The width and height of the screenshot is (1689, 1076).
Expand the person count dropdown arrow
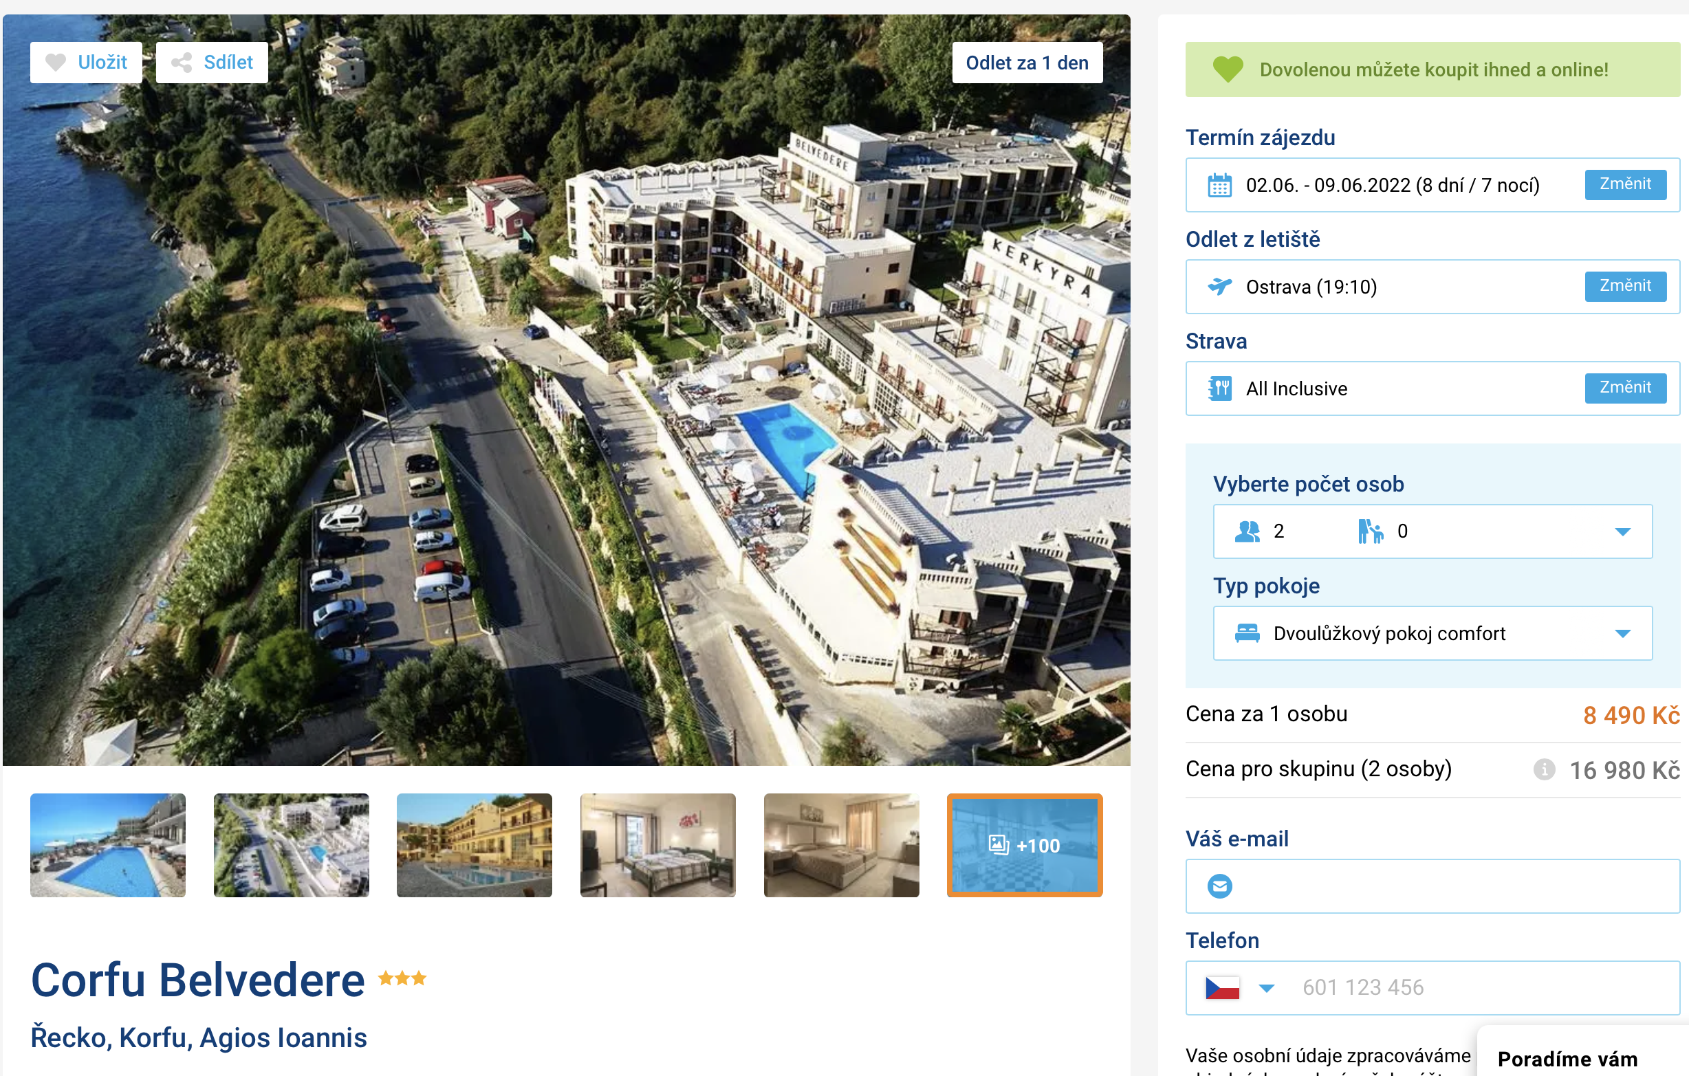click(1622, 531)
